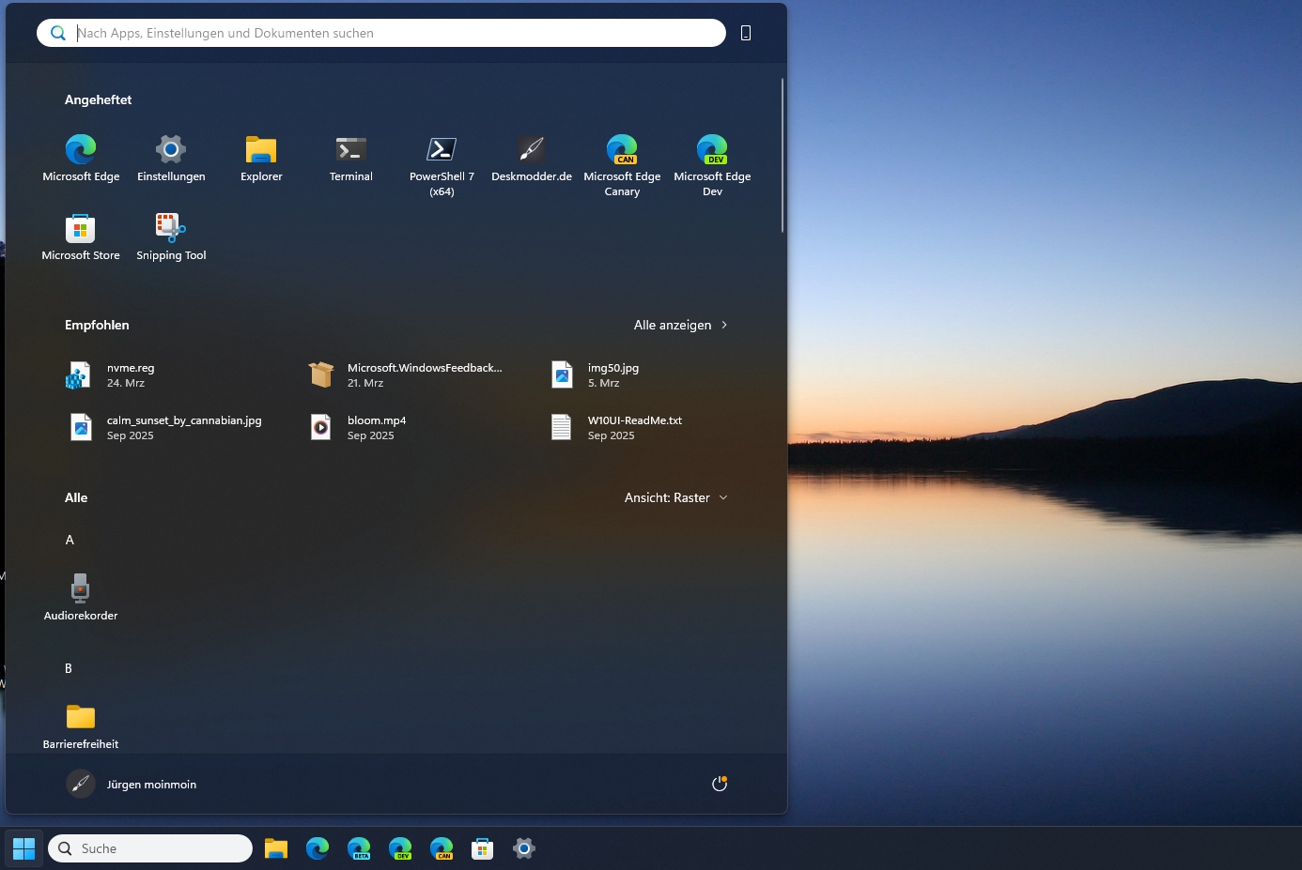Open the pinned Microsoft Store tile
The height and width of the screenshot is (870, 1302).
pyautogui.click(x=81, y=237)
